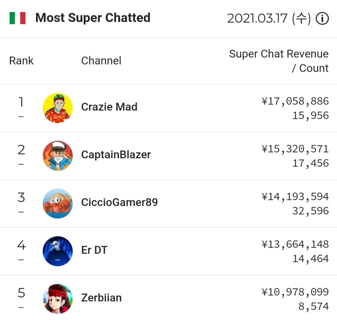Click the Er DT channel name
This screenshot has width=337, height=320.
point(94,250)
